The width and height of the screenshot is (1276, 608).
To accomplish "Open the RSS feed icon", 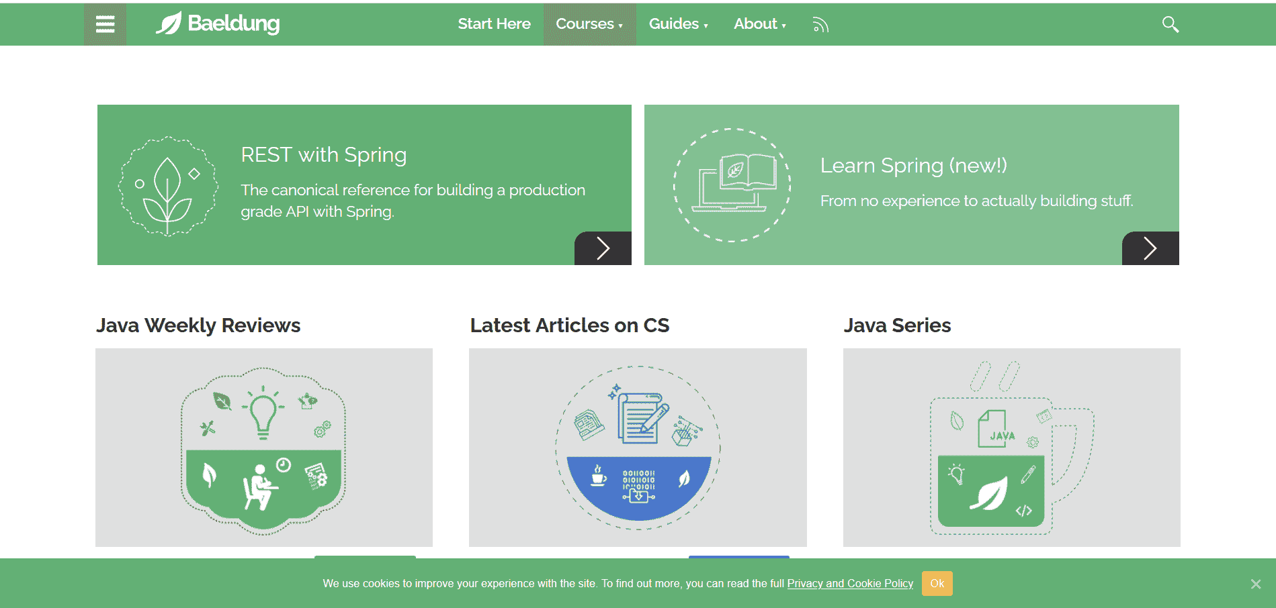I will click(820, 25).
